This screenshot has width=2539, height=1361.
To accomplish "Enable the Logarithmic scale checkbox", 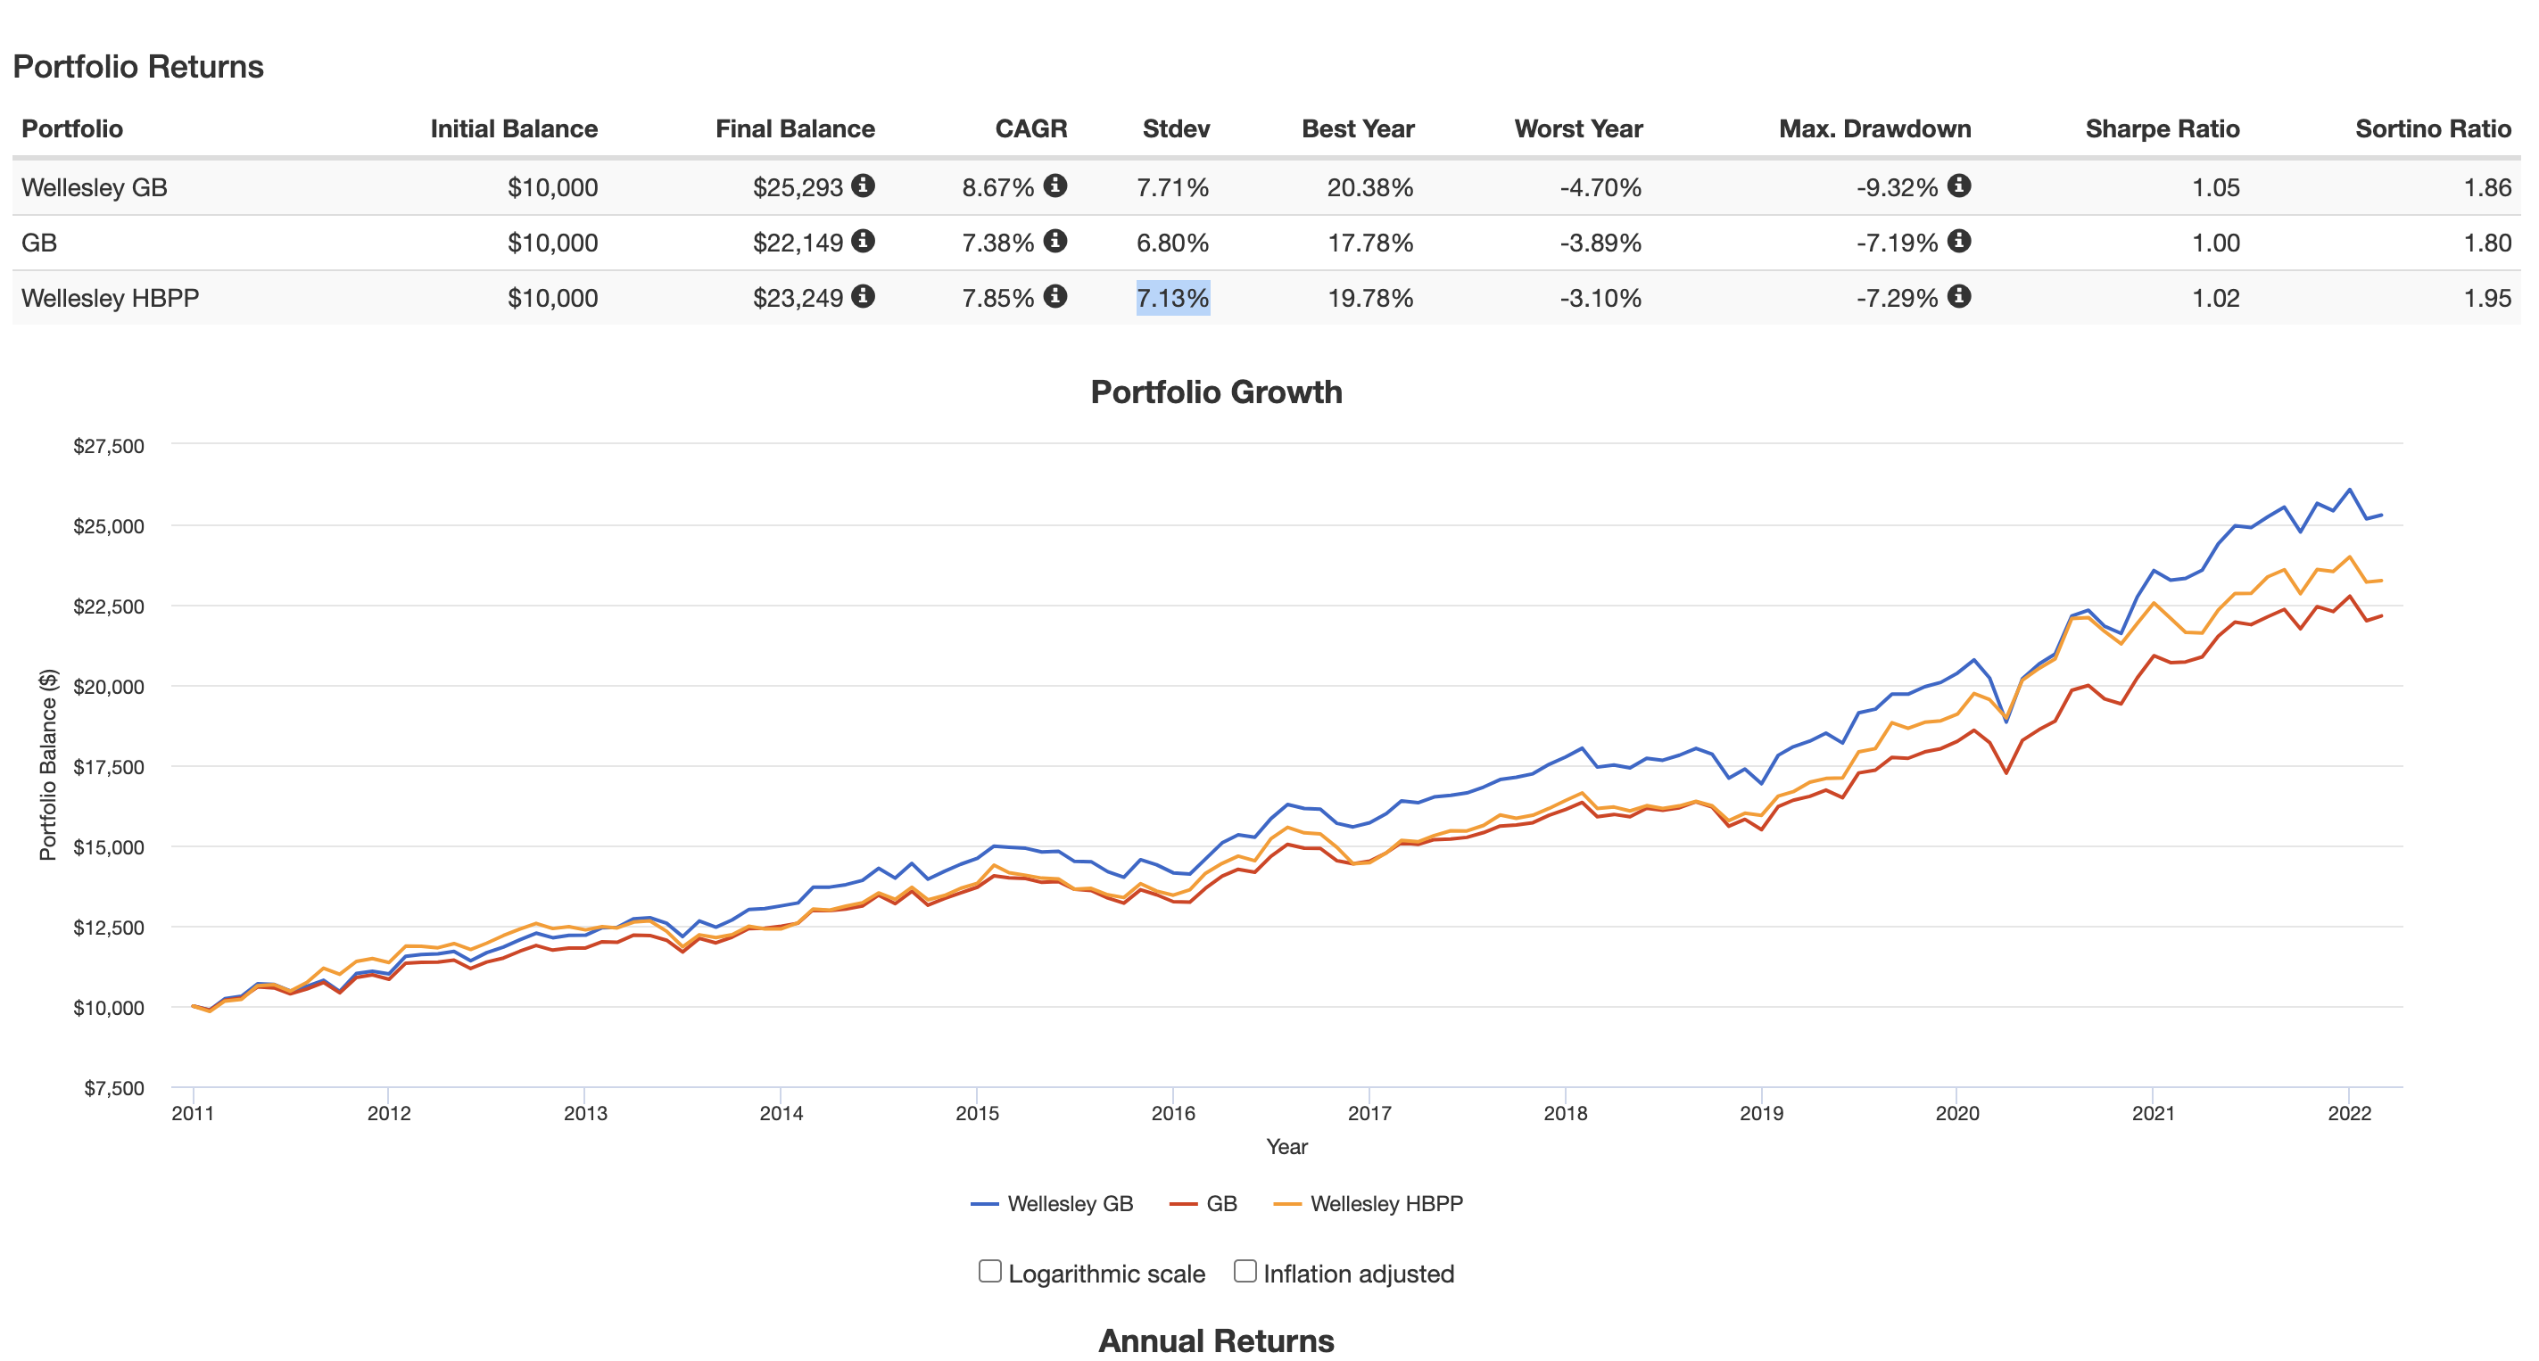I will (989, 1271).
